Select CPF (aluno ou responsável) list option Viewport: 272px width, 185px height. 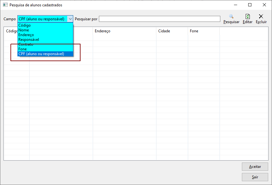pos(45,54)
